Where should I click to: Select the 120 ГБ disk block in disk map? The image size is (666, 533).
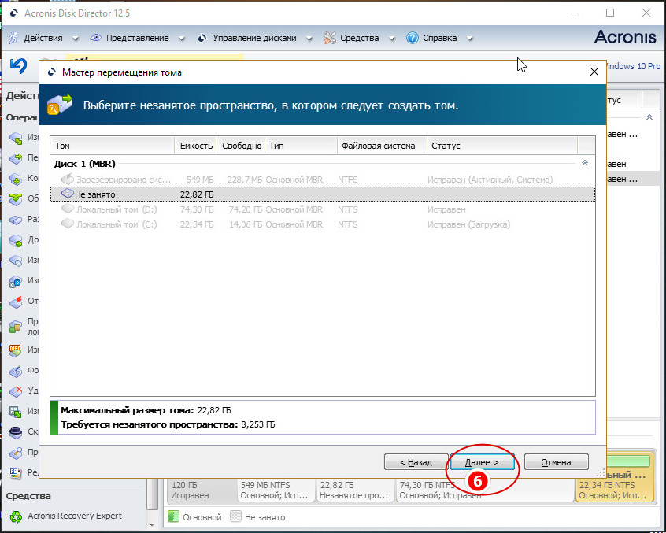click(x=201, y=490)
